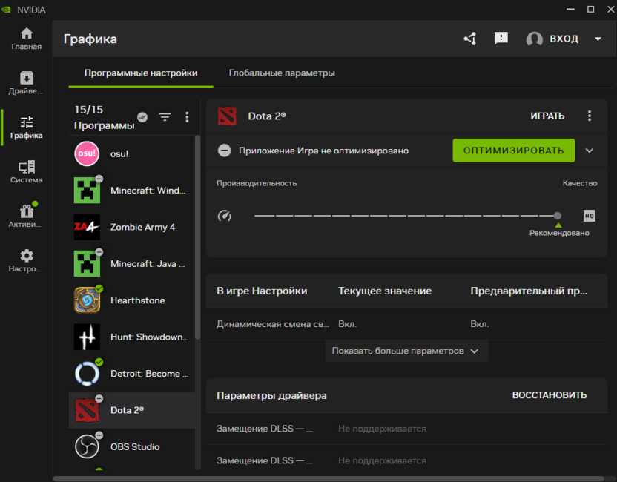Click Dota 2 logo in details header
Screen dimensions: 617x482
point(227,116)
